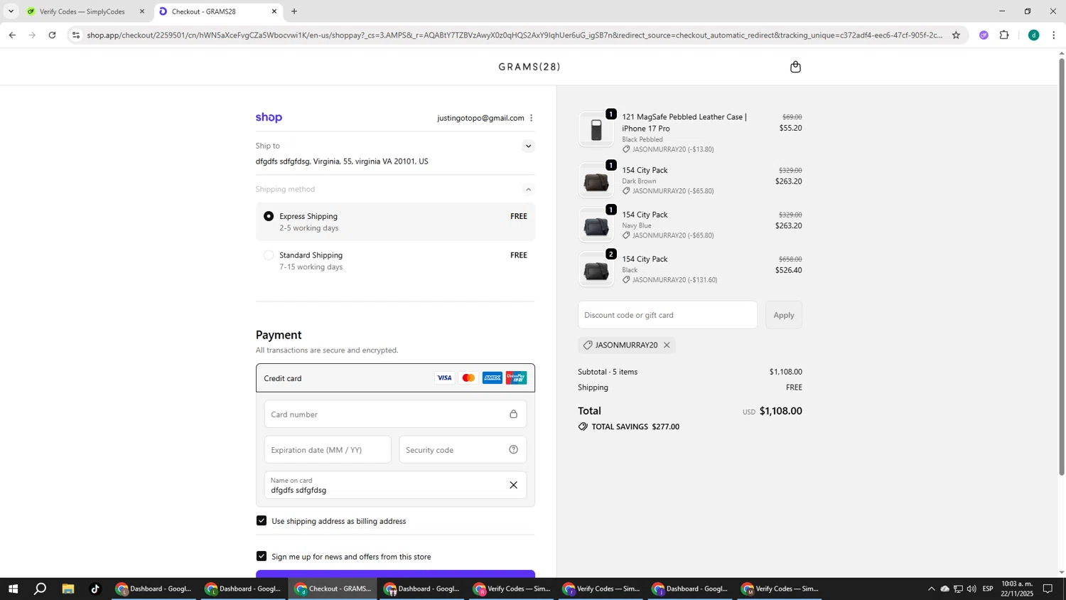The height and width of the screenshot is (600, 1066).
Task: Remove the JASONMURRAY20 discount code
Action: [x=667, y=345]
